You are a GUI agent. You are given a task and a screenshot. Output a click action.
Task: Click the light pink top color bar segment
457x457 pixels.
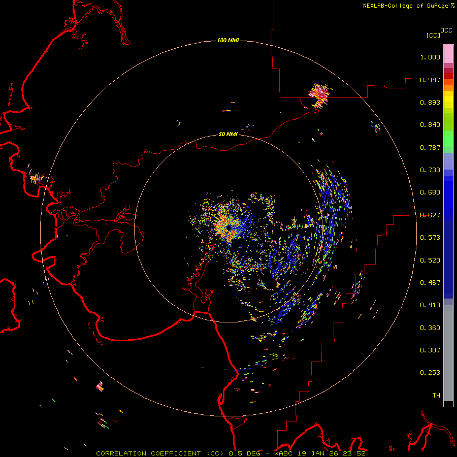(x=448, y=54)
